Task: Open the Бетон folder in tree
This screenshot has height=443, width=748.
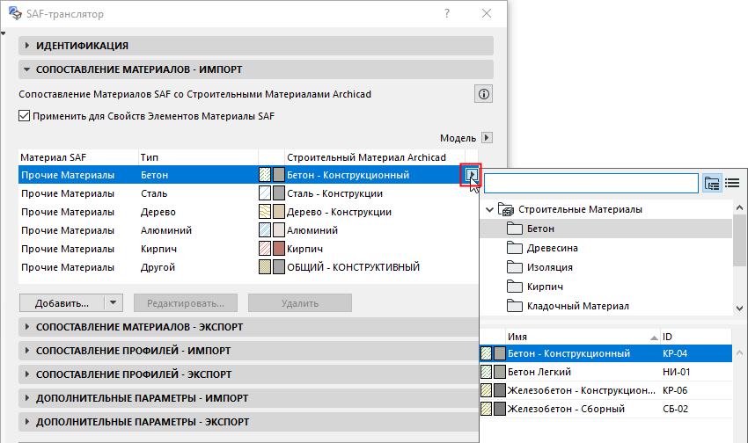Action: tap(605, 229)
